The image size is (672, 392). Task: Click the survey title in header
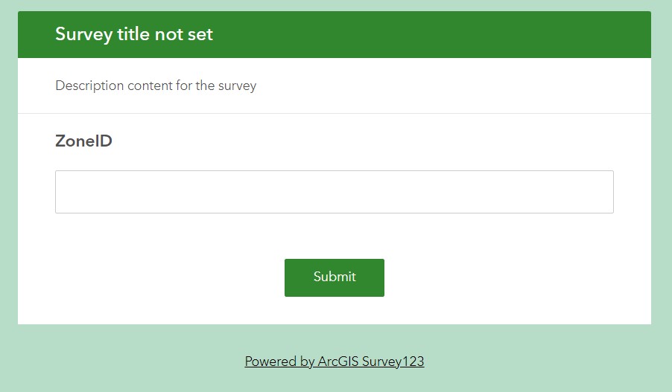134,34
